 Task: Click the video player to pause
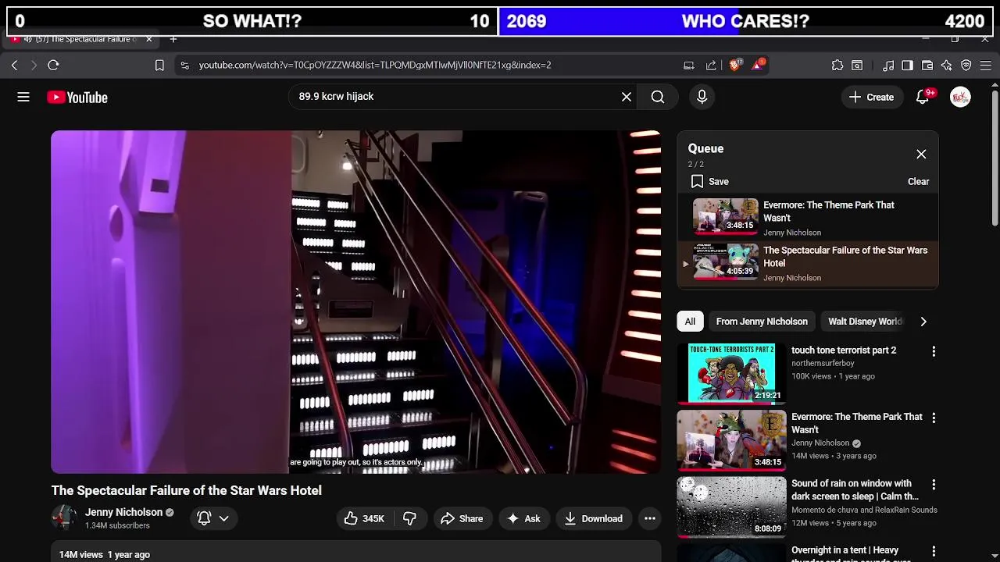[356, 302]
